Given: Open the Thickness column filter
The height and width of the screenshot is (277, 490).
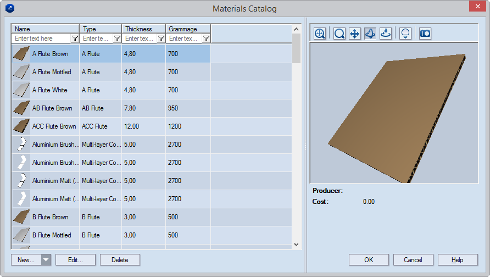Looking at the screenshot, I should point(161,38).
